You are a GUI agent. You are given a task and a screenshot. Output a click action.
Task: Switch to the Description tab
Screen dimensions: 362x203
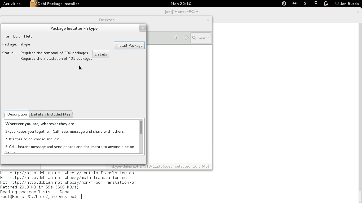pyautogui.click(x=17, y=114)
